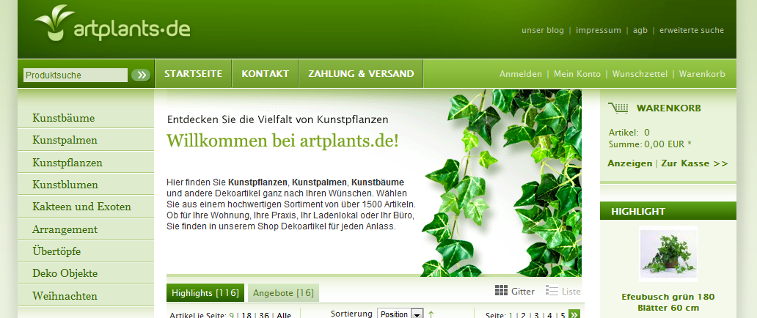Select the Highlights [116] tab

point(205,293)
